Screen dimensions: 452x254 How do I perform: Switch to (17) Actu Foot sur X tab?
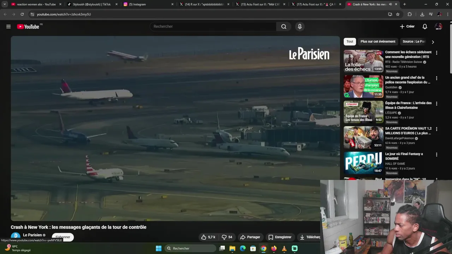point(317,4)
